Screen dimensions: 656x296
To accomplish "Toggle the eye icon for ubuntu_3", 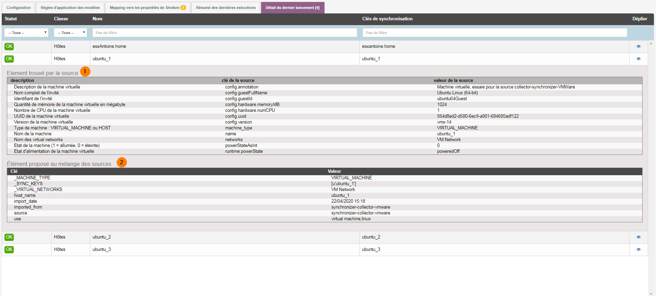I will pos(638,250).
